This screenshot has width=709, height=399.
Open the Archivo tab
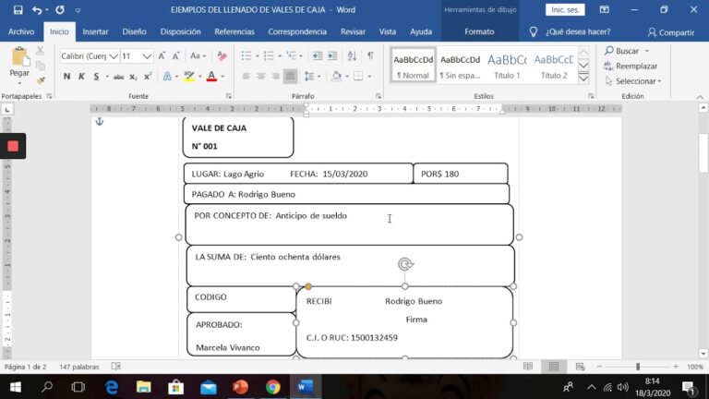[21, 31]
